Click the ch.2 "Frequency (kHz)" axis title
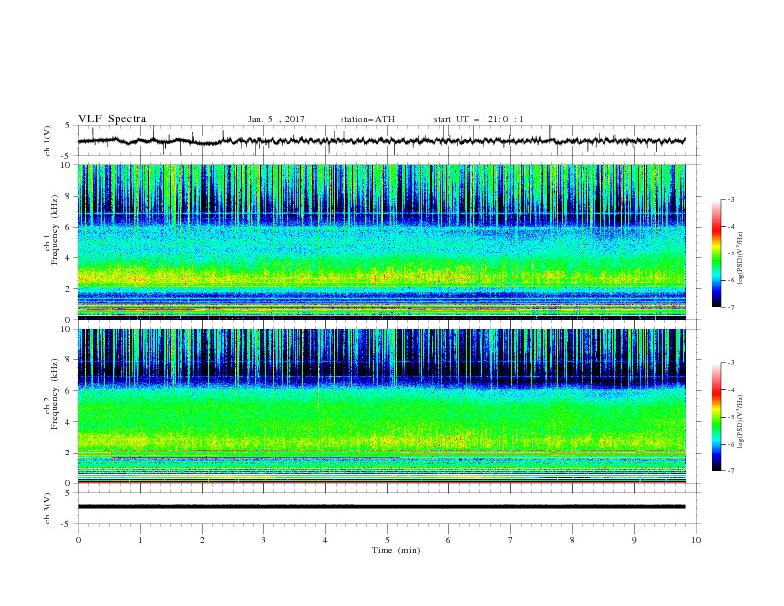 [55, 394]
